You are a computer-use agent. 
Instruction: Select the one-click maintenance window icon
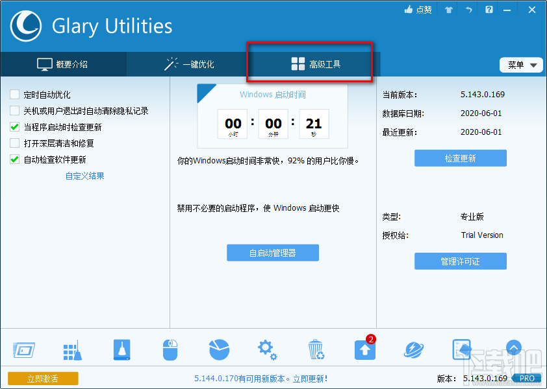coord(24,349)
